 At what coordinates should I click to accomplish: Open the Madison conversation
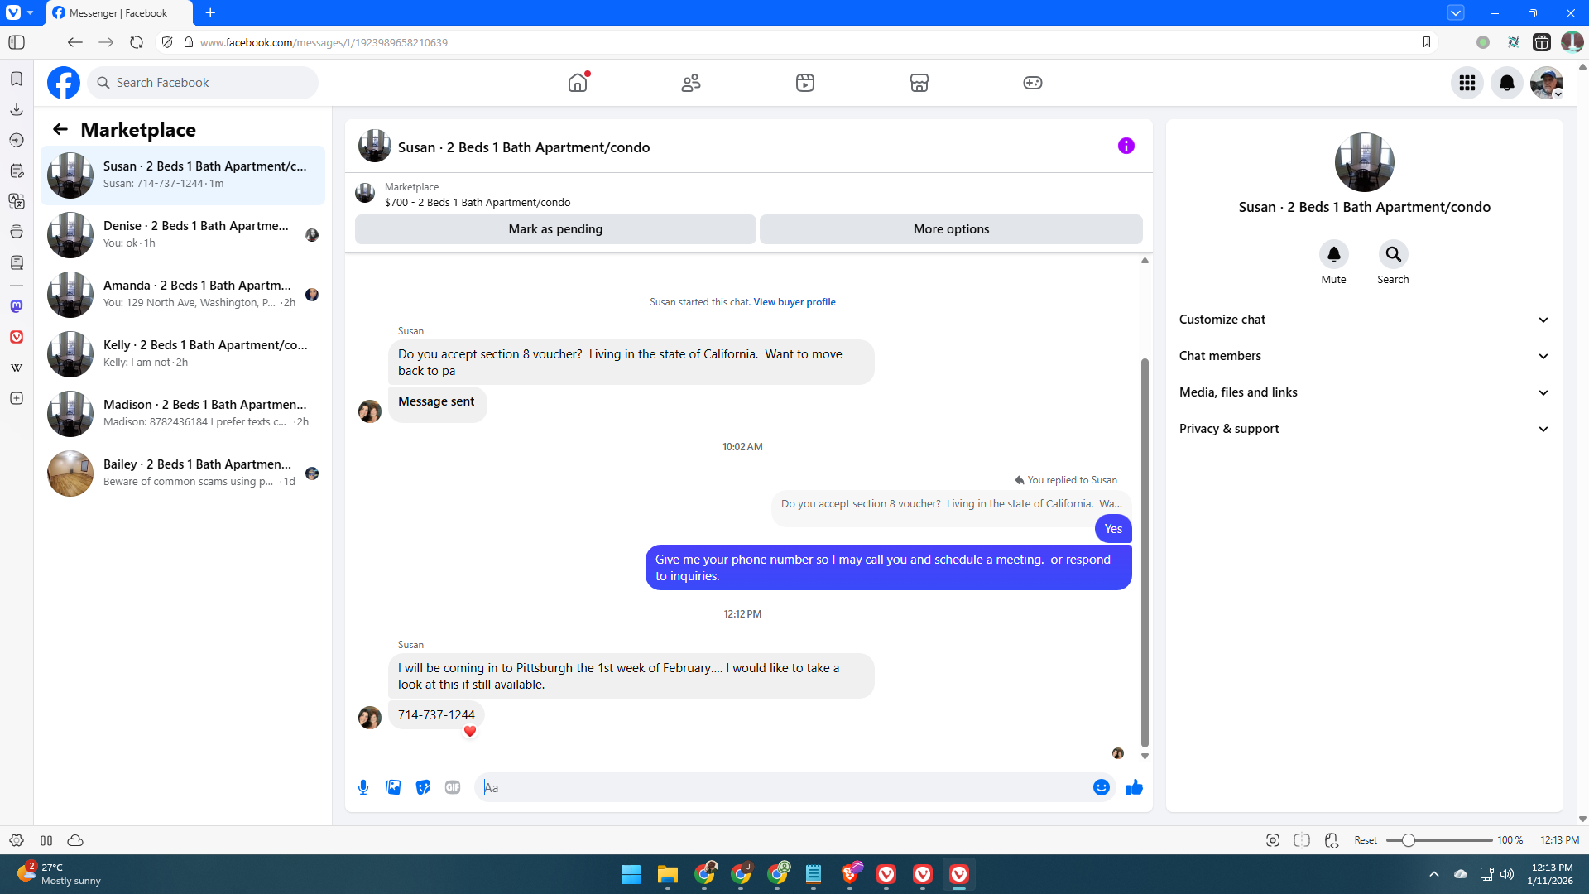click(x=183, y=414)
